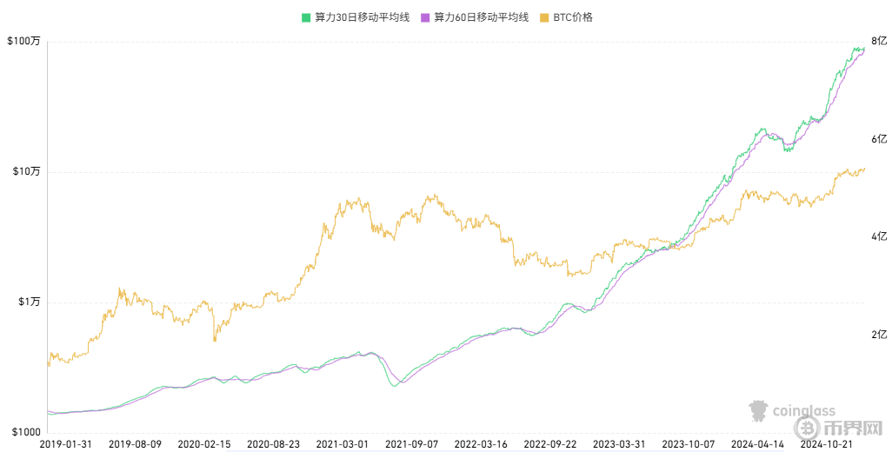
Task: Select the $10万 left axis label
Action: (26, 171)
